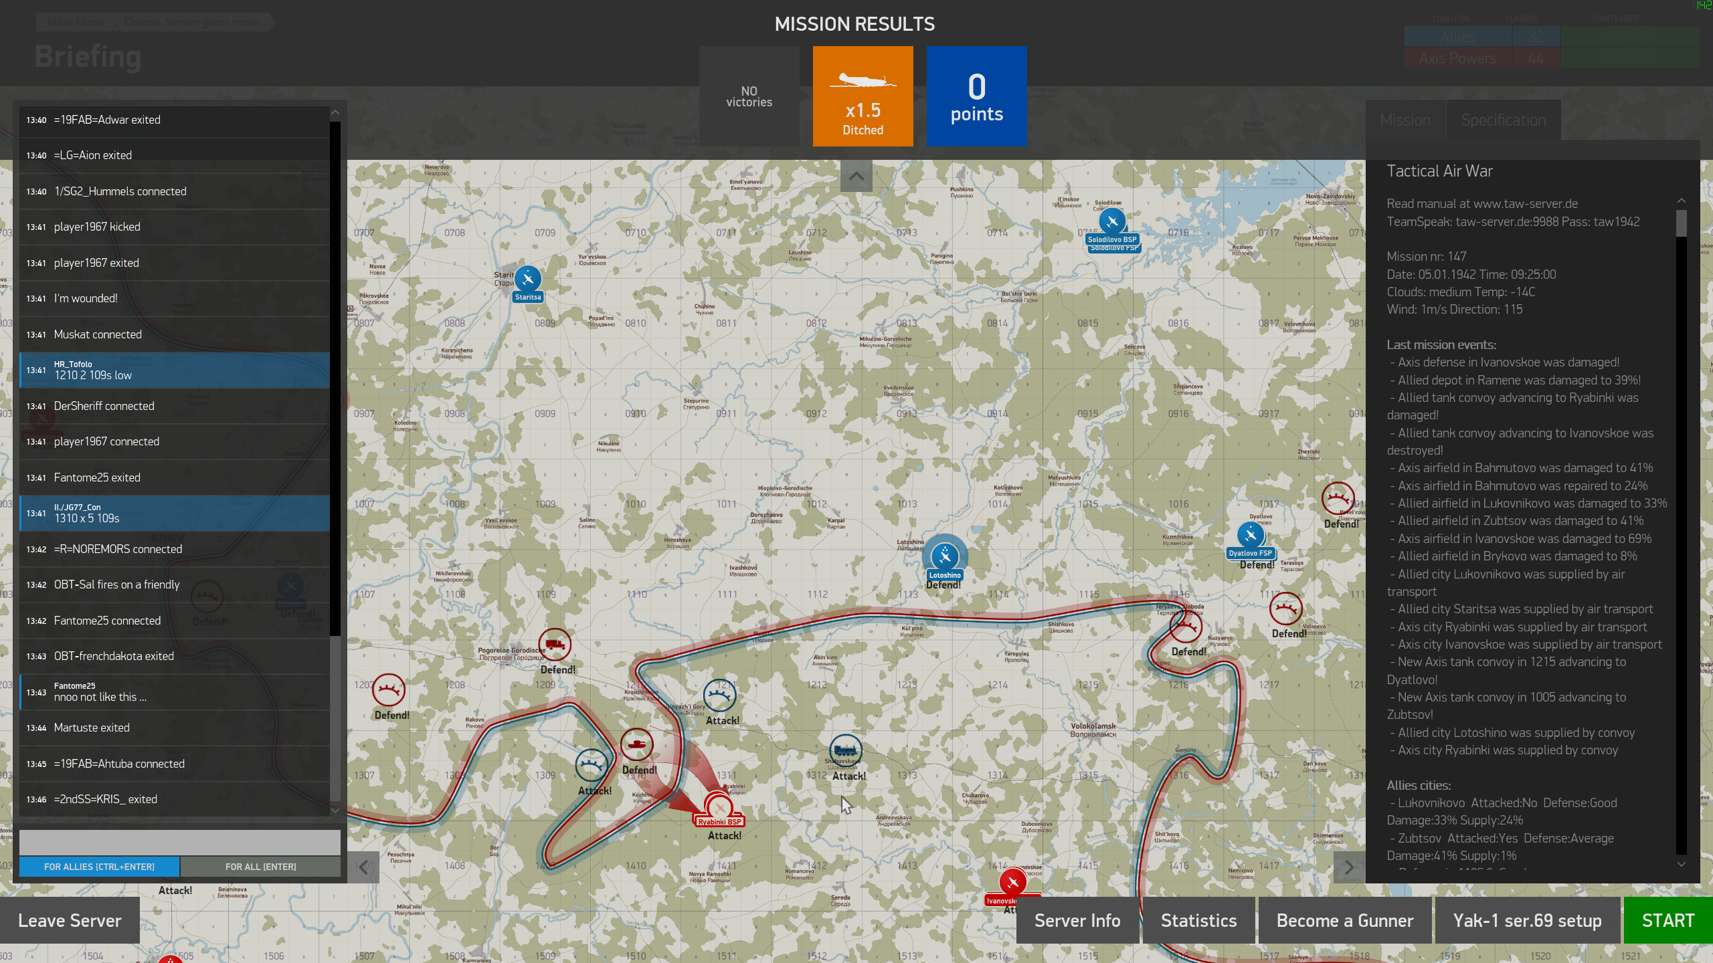The height and width of the screenshot is (963, 1713).
Task: Switch to the Specification tab
Action: click(1503, 120)
